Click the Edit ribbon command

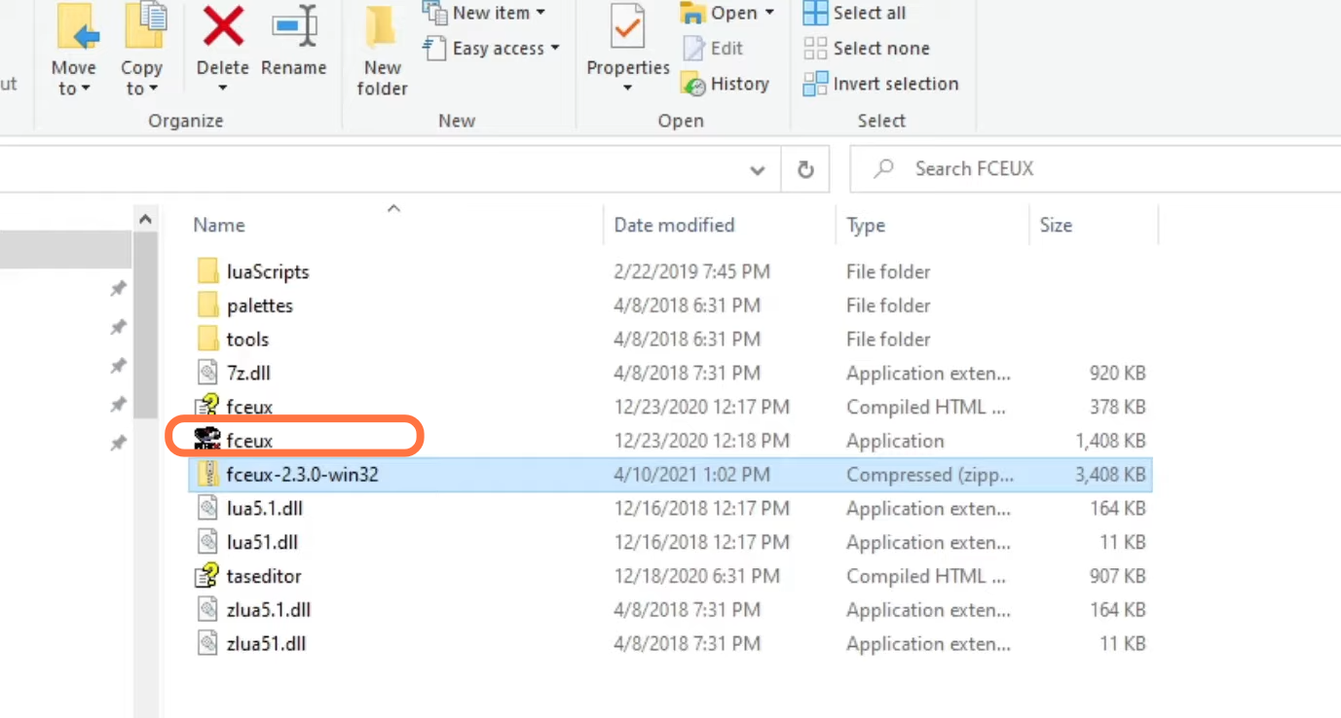713,48
